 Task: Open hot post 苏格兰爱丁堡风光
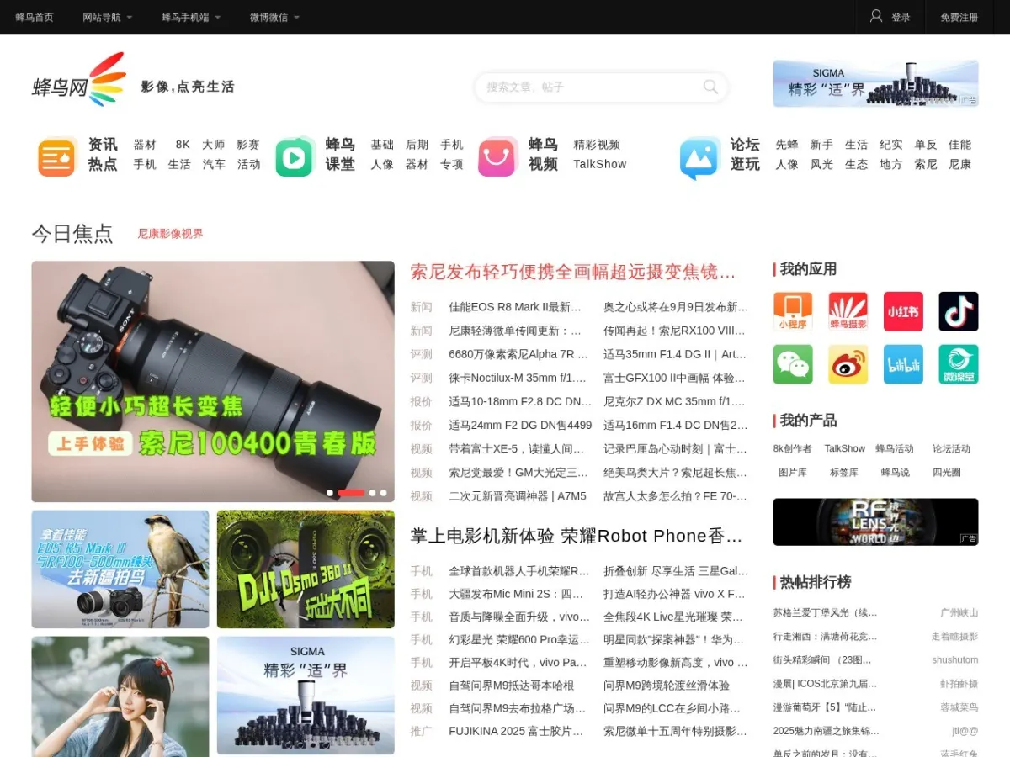(x=826, y=613)
